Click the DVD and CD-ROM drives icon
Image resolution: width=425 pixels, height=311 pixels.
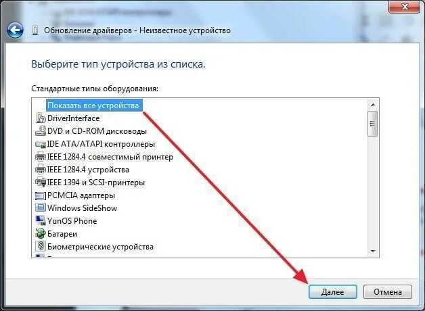click(41, 131)
